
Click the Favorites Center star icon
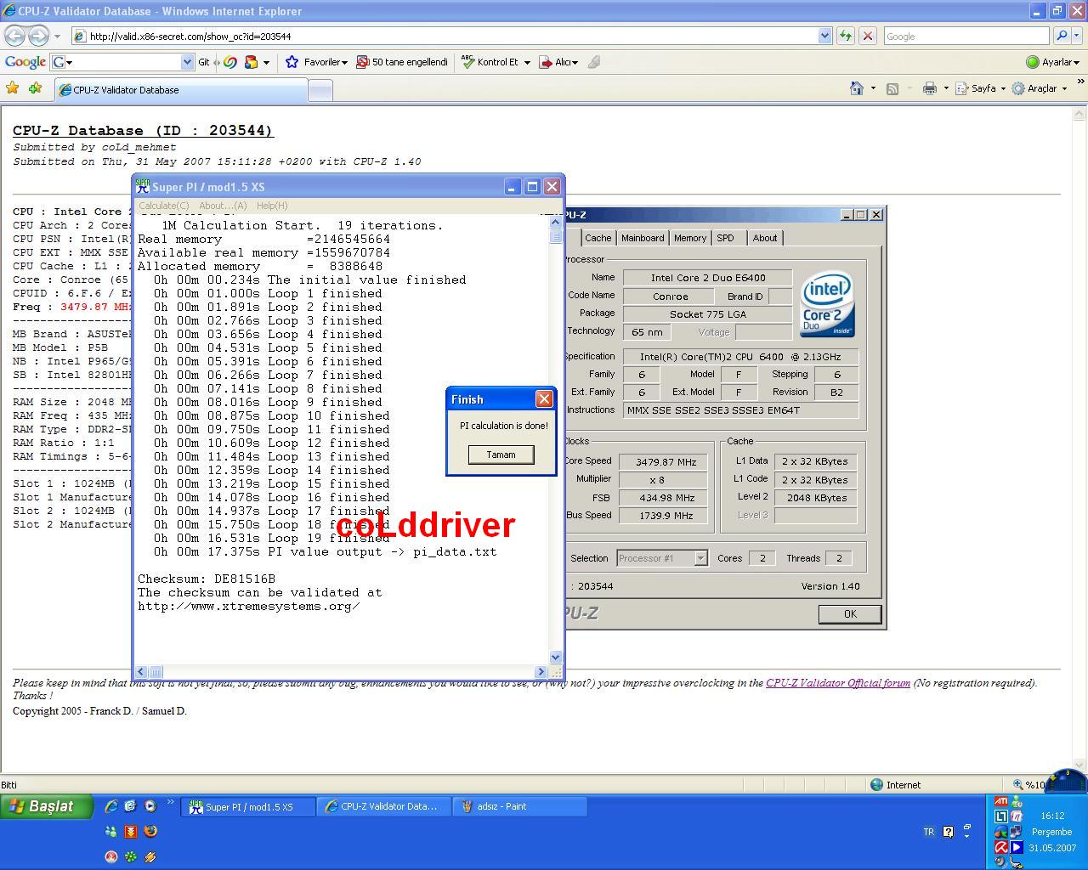click(12, 88)
